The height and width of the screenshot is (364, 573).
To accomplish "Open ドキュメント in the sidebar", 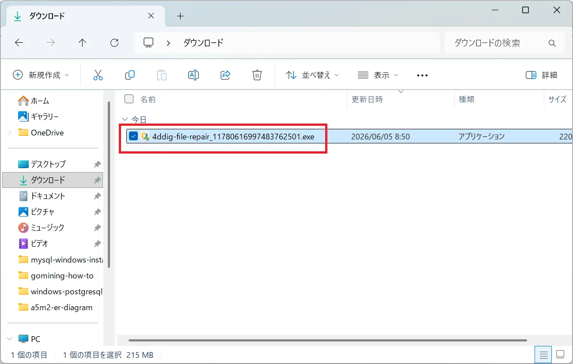I will point(48,196).
